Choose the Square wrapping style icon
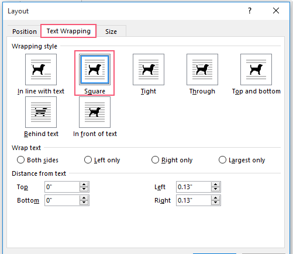The height and width of the screenshot is (254, 293). [x=95, y=69]
